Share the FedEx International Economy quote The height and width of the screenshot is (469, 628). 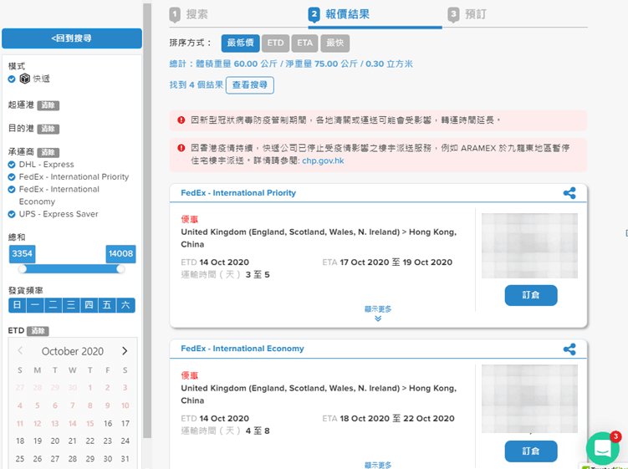coord(569,349)
